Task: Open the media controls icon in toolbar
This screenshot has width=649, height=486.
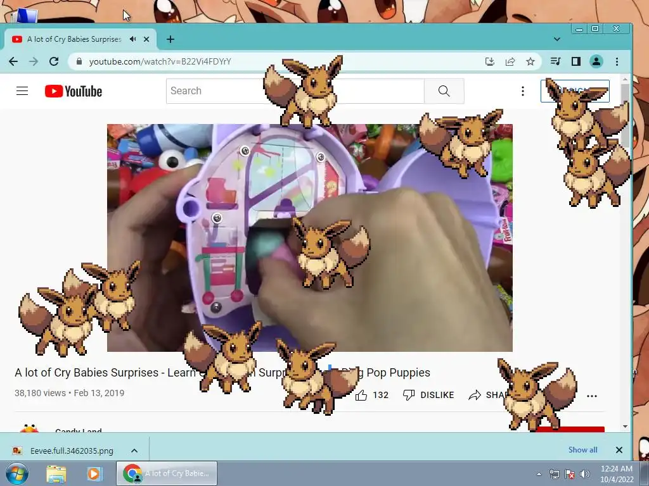Action: [555, 61]
